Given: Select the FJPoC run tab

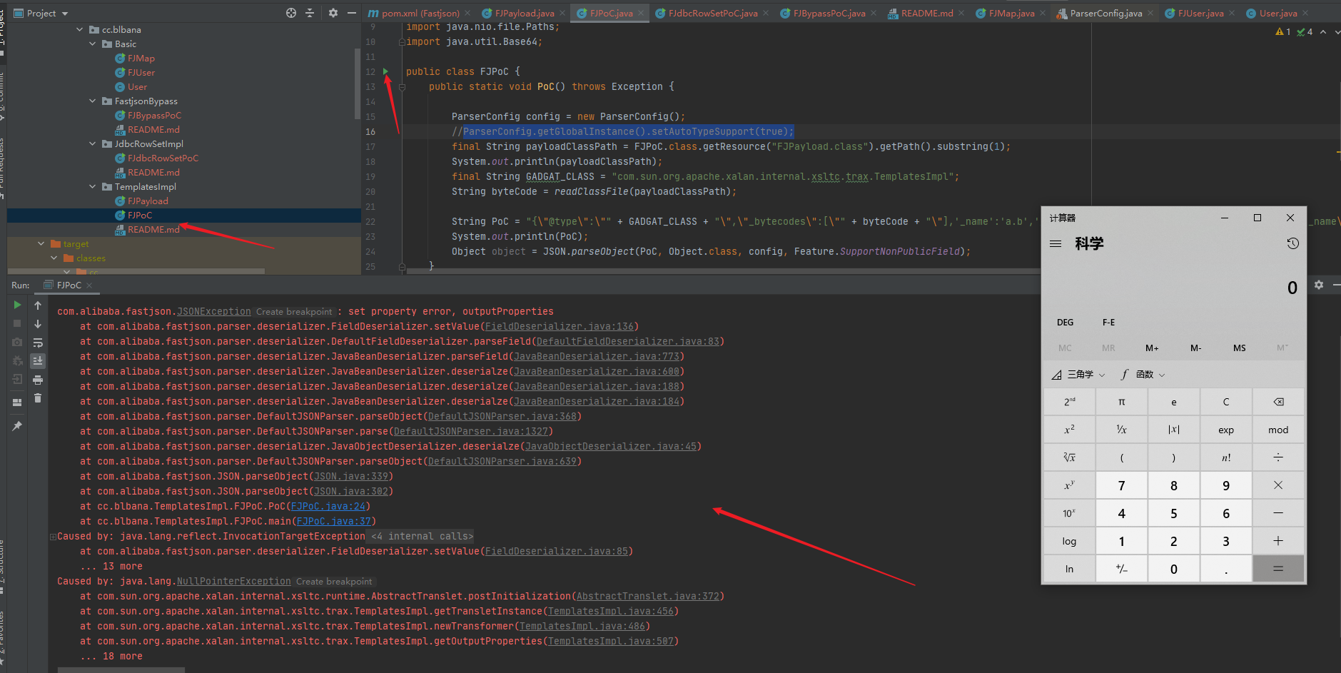Looking at the screenshot, I should tap(69, 285).
